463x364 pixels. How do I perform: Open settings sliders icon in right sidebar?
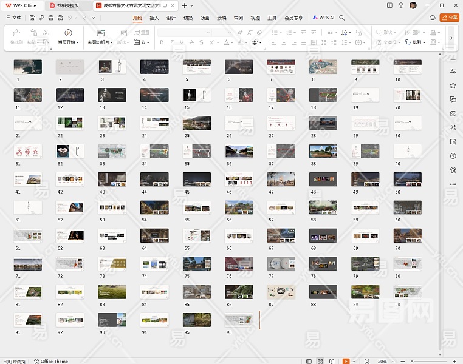(x=453, y=71)
